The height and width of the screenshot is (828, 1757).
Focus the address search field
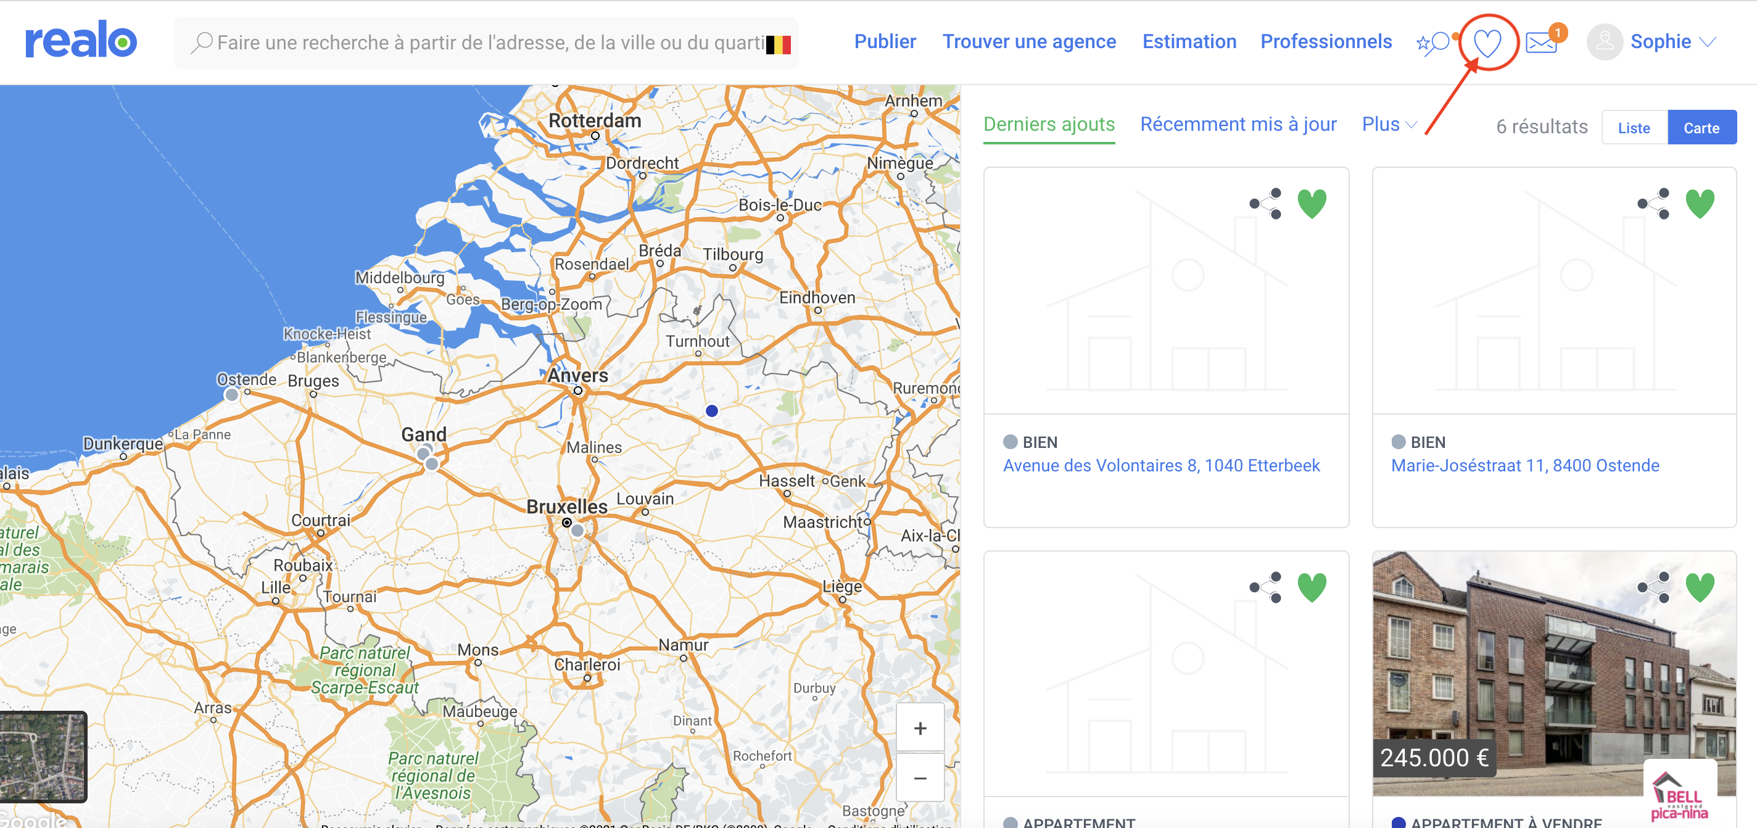pos(486,43)
